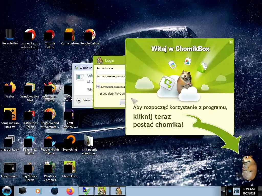Close the Witaj w ChomikBox welcome popup
Image resolution: width=262 pixels, height=196 pixels.
pos(231,42)
